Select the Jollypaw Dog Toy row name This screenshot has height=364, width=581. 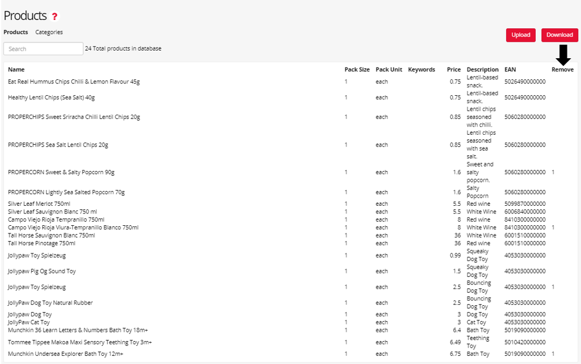click(x=29, y=315)
